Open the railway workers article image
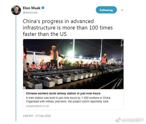Viewport: 146px width, 124px height. click(x=73, y=64)
